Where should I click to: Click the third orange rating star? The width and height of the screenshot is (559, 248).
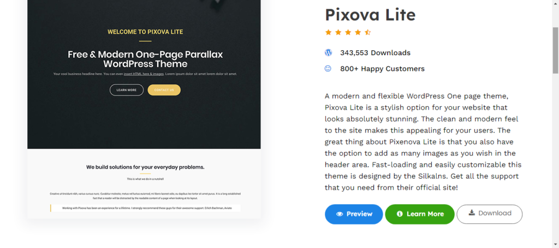point(348,32)
